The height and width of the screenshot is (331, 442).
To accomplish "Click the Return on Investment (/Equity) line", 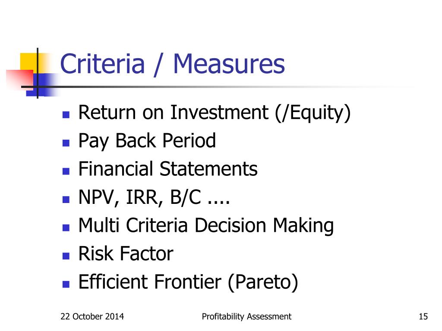I will pyautogui.click(x=215, y=113).
